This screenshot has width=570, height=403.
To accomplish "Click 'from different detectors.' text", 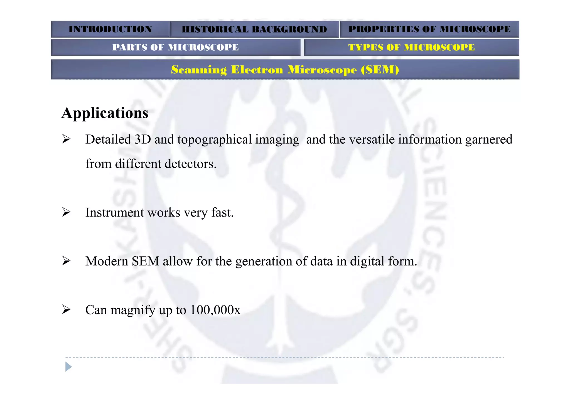I will 151,164.
